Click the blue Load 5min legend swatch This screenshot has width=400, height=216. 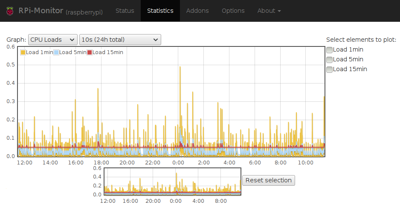tap(56, 52)
